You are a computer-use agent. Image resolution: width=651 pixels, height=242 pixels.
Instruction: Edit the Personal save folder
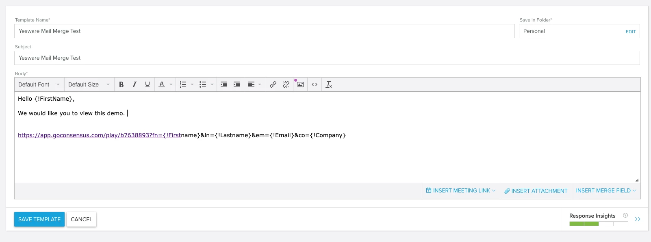[x=631, y=32]
